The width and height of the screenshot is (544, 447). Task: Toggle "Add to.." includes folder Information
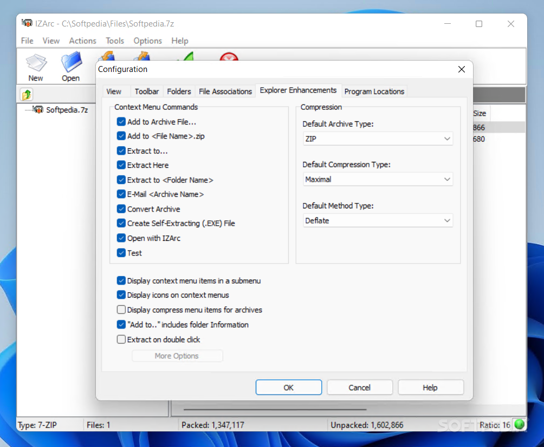click(x=121, y=325)
